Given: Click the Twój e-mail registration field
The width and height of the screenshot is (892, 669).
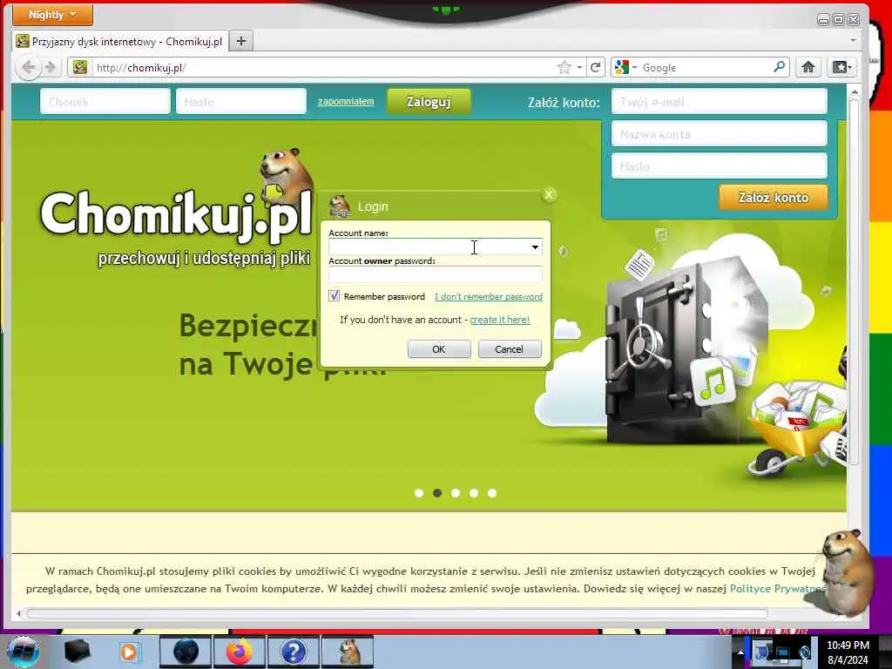Looking at the screenshot, I should point(719,102).
